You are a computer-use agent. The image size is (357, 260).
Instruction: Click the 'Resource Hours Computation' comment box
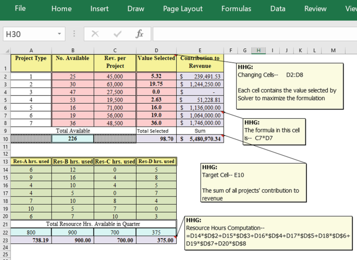point(268,233)
